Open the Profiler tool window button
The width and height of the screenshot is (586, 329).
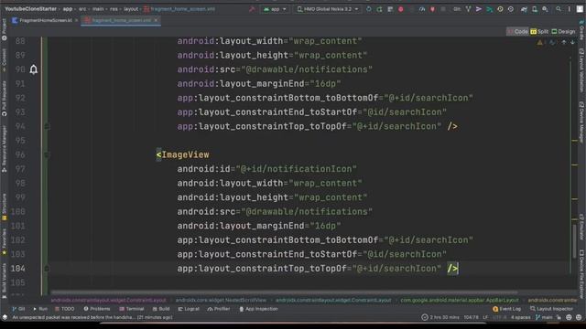(219, 309)
